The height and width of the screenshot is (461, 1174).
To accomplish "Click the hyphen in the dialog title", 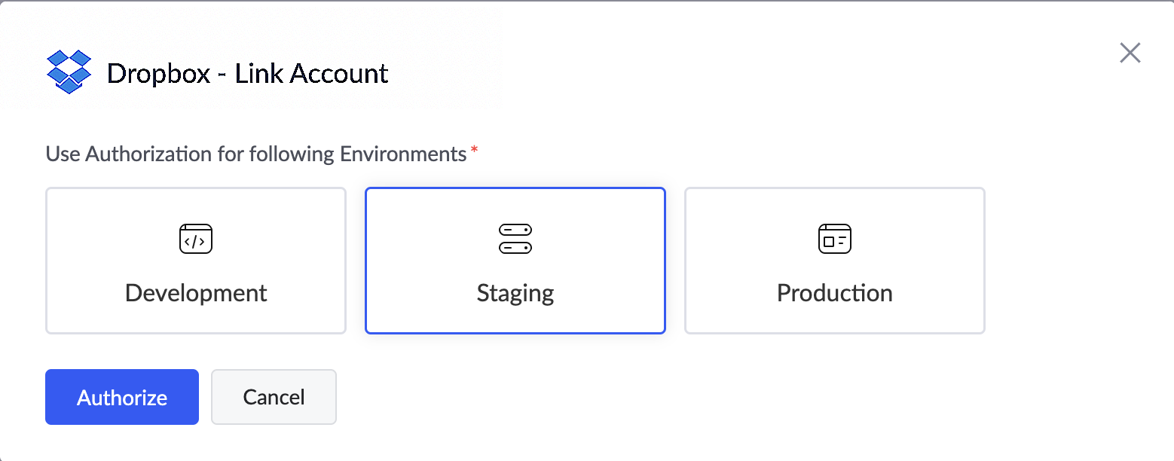I will tap(223, 75).
